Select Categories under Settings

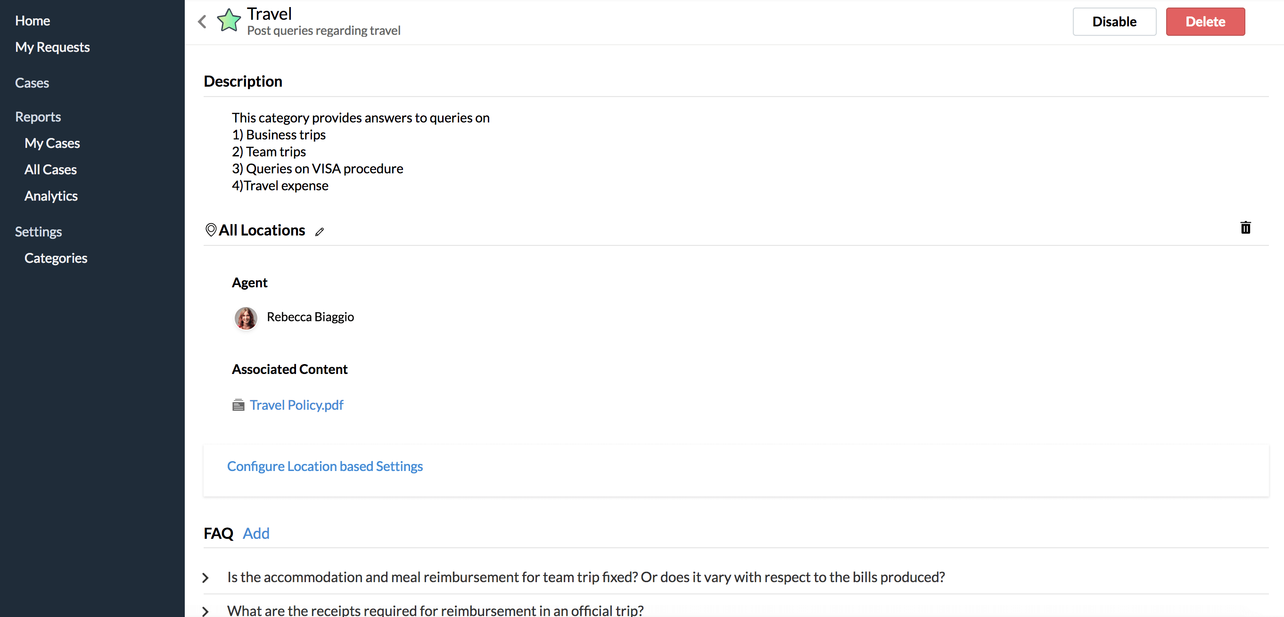[56, 258]
